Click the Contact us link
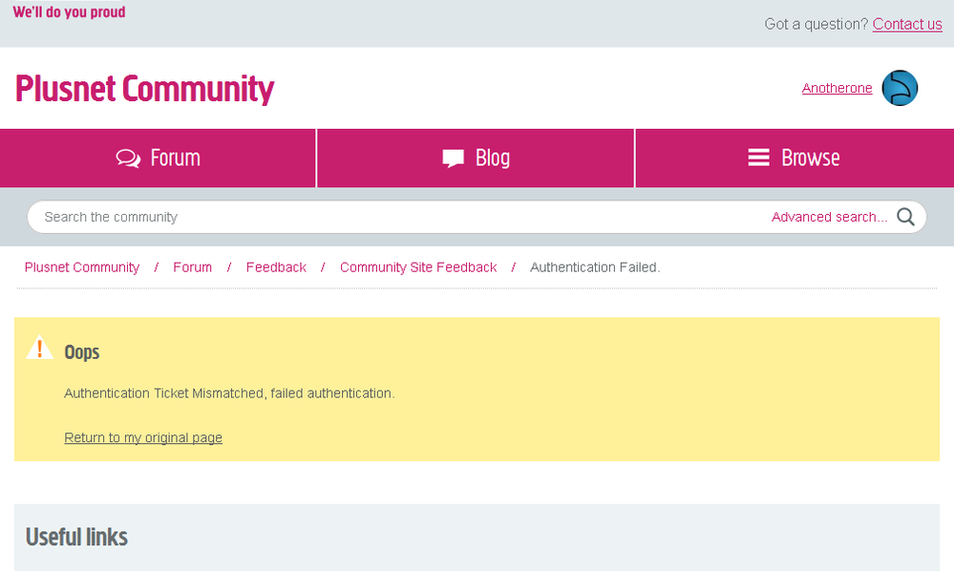The height and width of the screenshot is (572, 954). coord(906,24)
